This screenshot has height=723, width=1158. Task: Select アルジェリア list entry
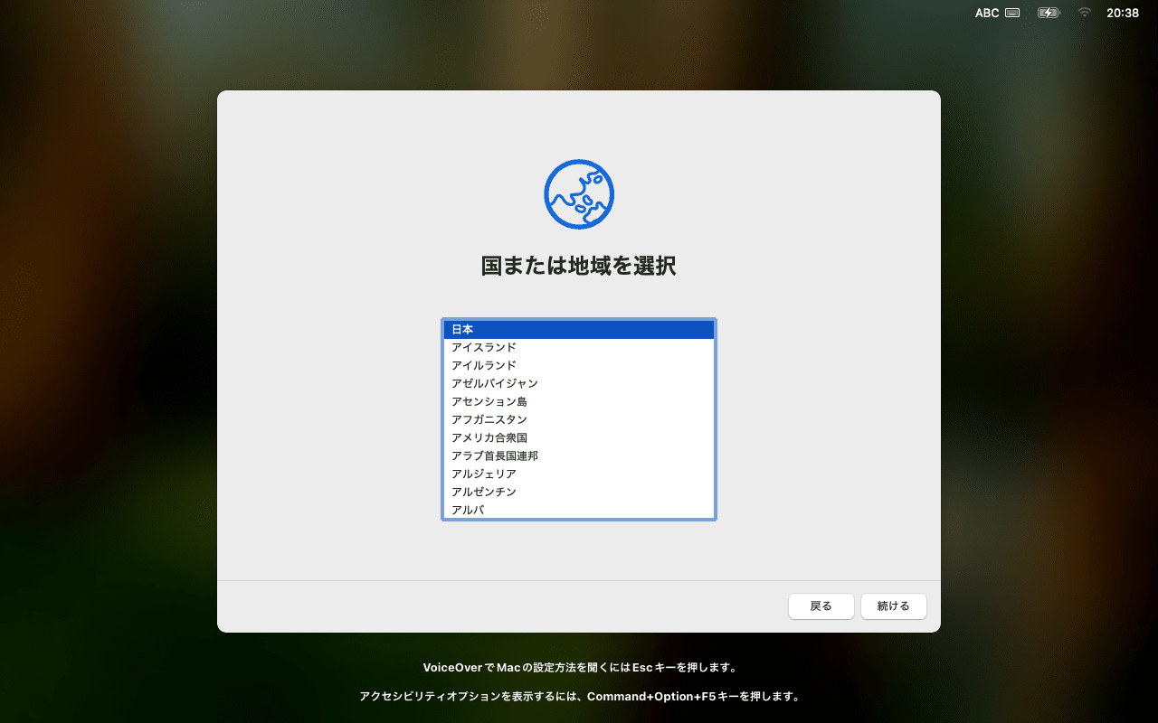coord(579,474)
